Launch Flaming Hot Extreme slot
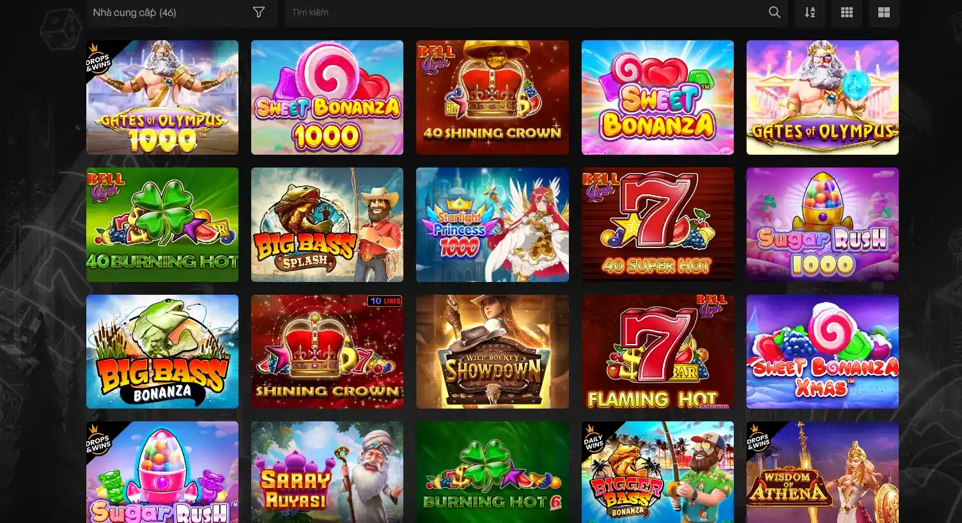Image resolution: width=962 pixels, height=523 pixels. tap(658, 352)
